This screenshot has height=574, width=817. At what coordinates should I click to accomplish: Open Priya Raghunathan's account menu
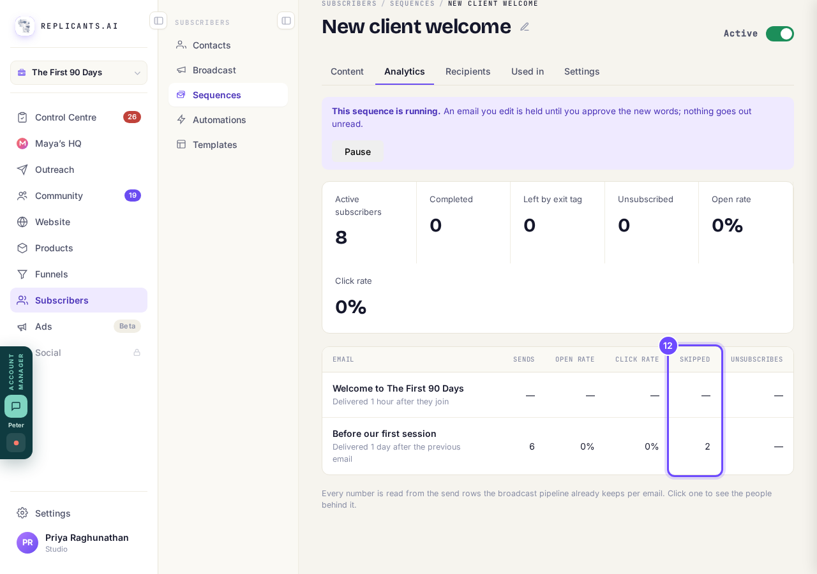coord(79,543)
